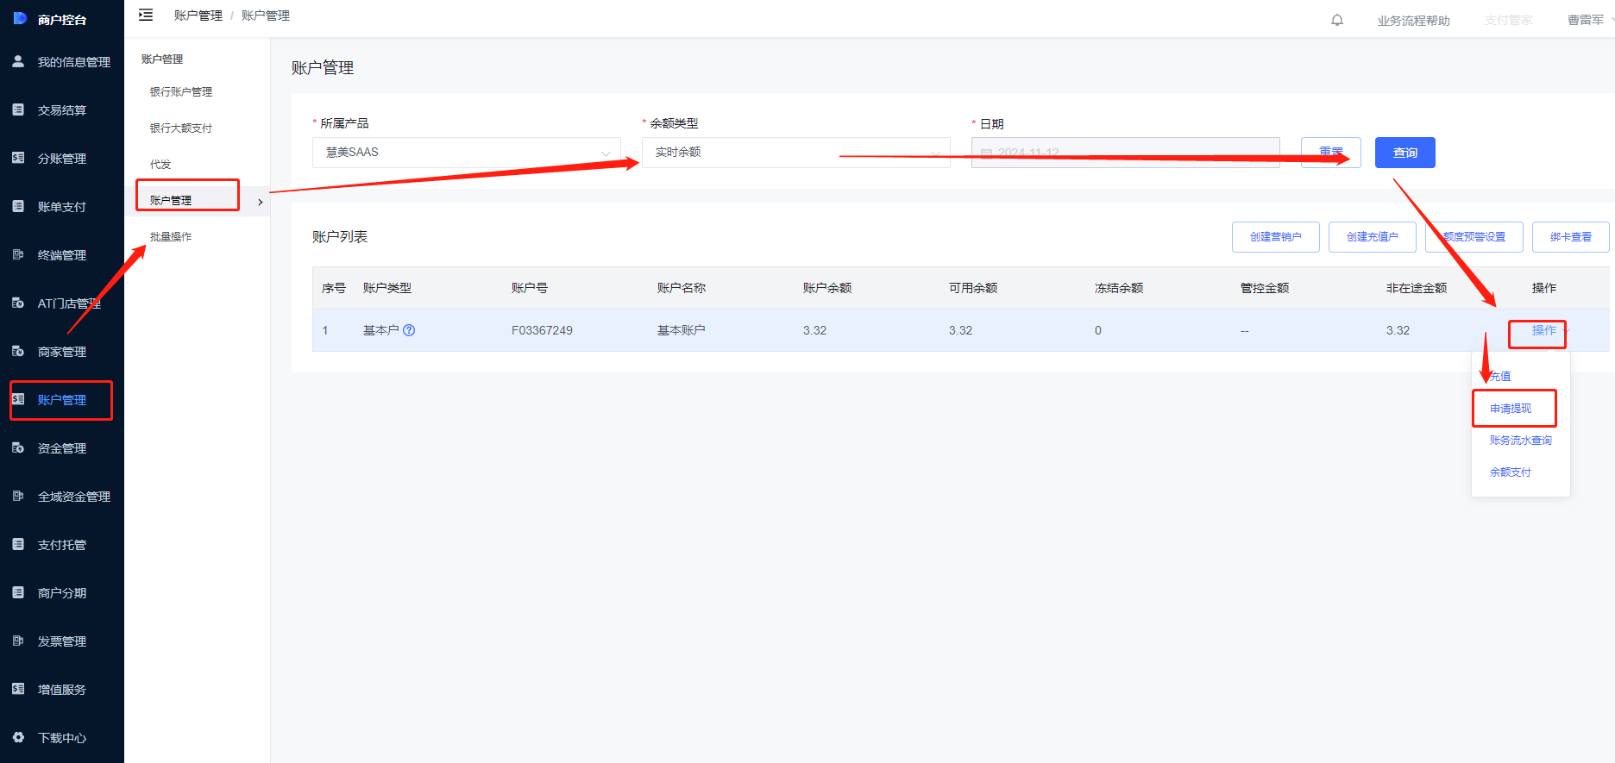Open 业务流程帮助 link in top bar

(x=1413, y=21)
